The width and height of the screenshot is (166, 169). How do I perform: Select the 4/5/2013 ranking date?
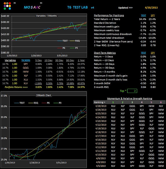point(101,166)
